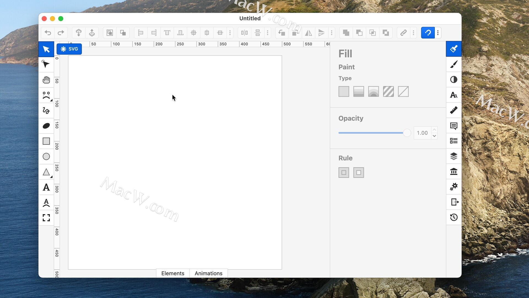
Task: Select the first fill Rule option
Action: point(344,172)
